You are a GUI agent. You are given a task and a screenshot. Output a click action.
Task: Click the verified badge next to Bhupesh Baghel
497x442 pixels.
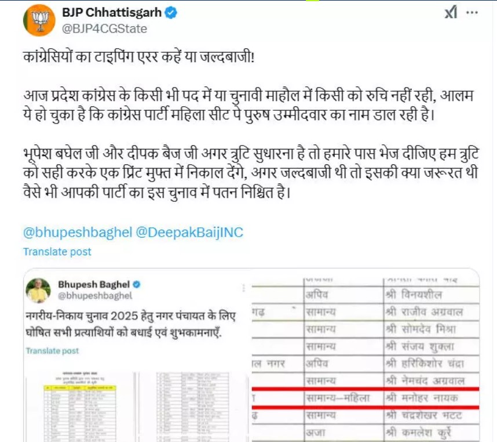(x=137, y=284)
